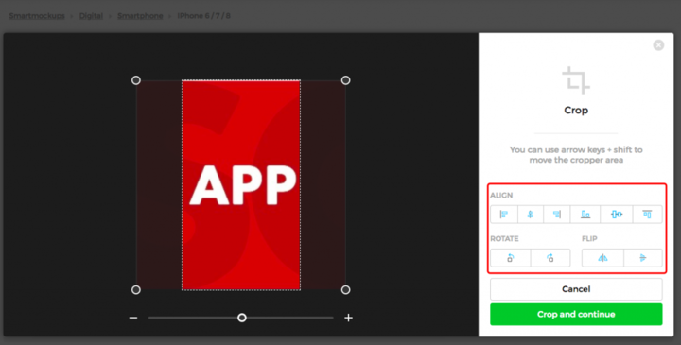Close the crop panel
Image resolution: width=681 pixels, height=345 pixels.
pos(658,45)
